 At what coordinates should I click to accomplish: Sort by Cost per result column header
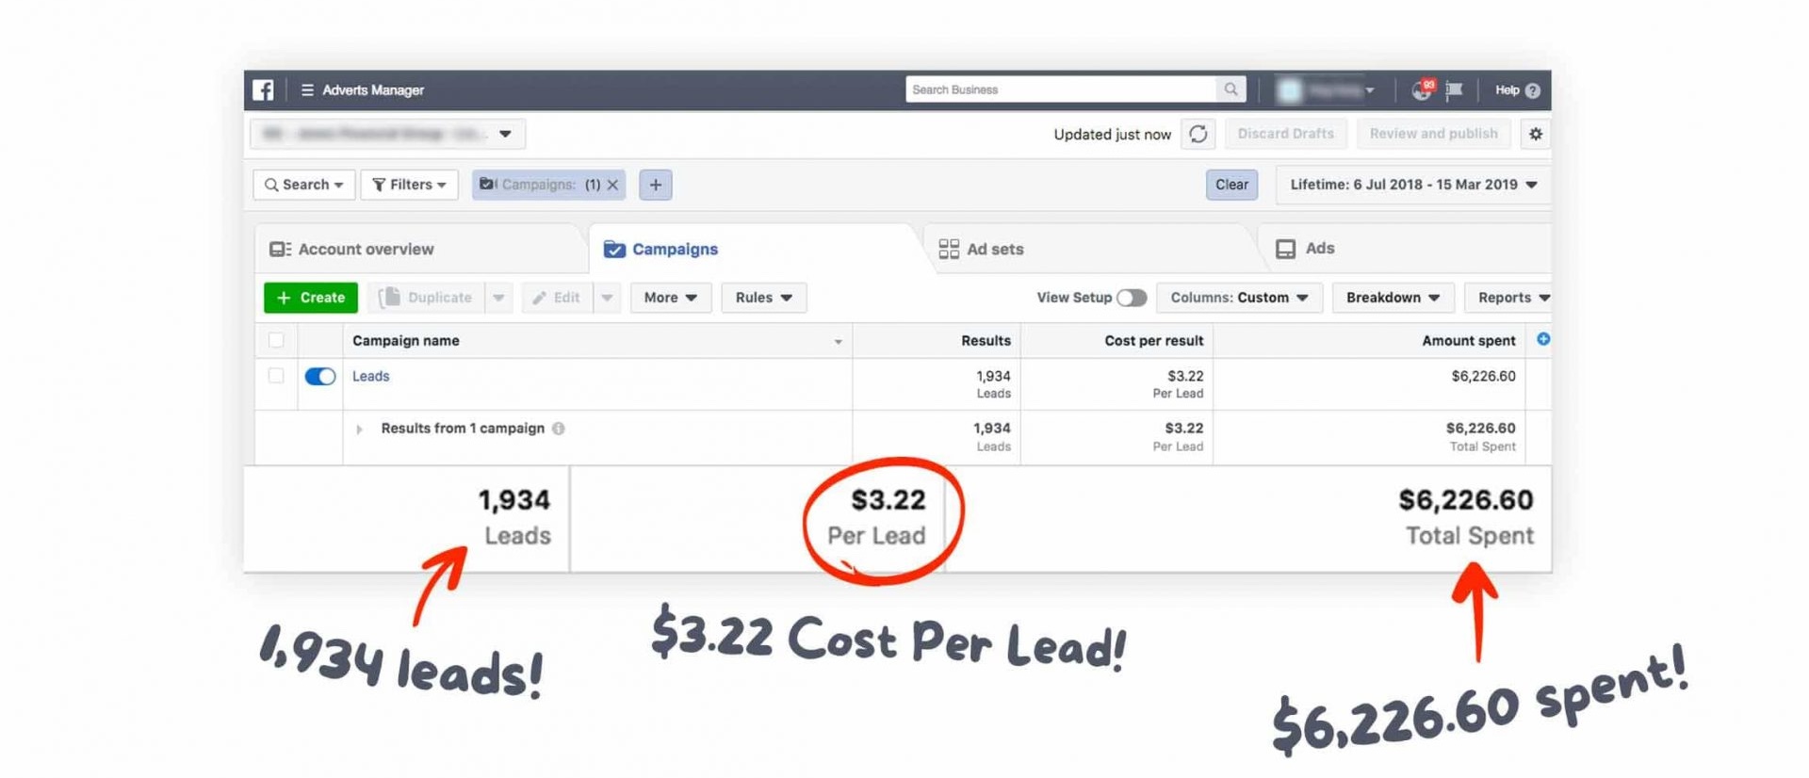(x=1117, y=341)
